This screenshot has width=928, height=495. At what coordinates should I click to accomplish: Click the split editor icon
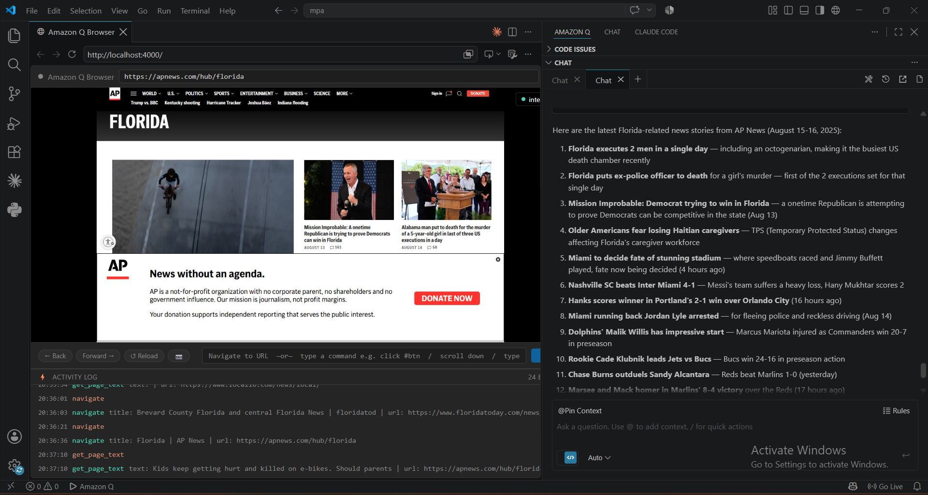coord(512,32)
